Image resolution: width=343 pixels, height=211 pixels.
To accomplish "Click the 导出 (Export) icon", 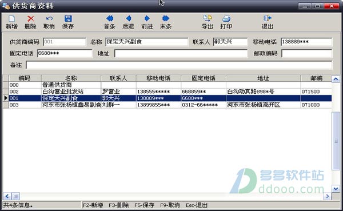I will 207,19.
